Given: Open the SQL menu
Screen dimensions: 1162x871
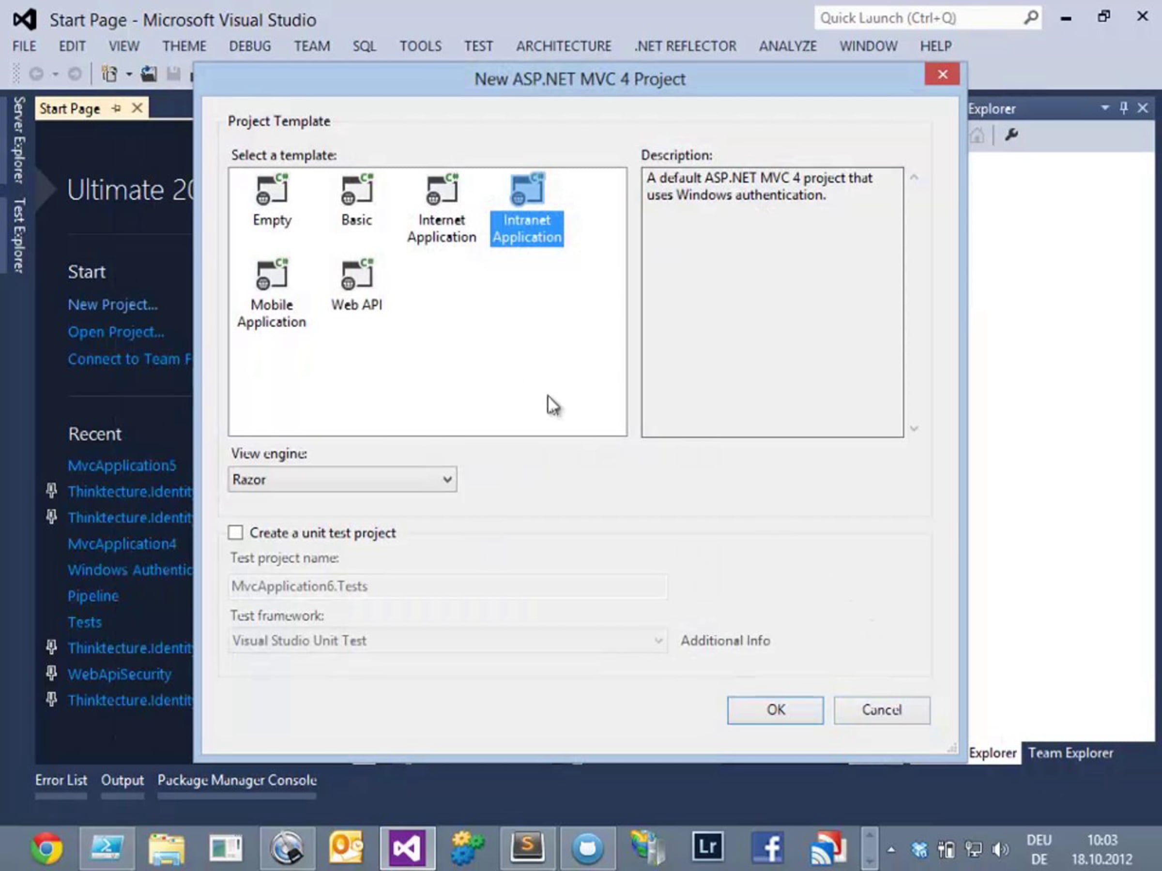Looking at the screenshot, I should pyautogui.click(x=364, y=46).
